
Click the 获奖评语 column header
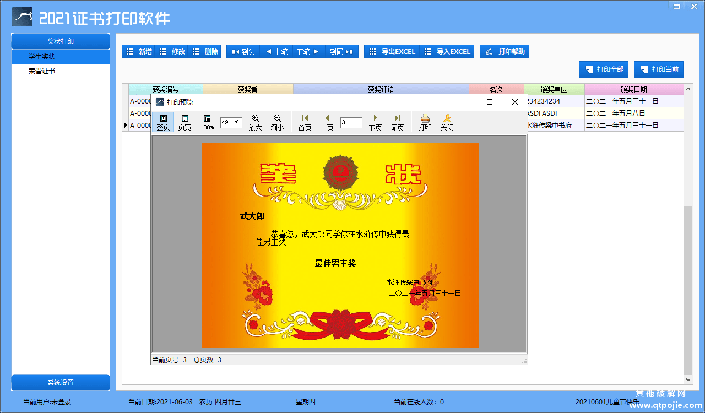tap(381, 89)
